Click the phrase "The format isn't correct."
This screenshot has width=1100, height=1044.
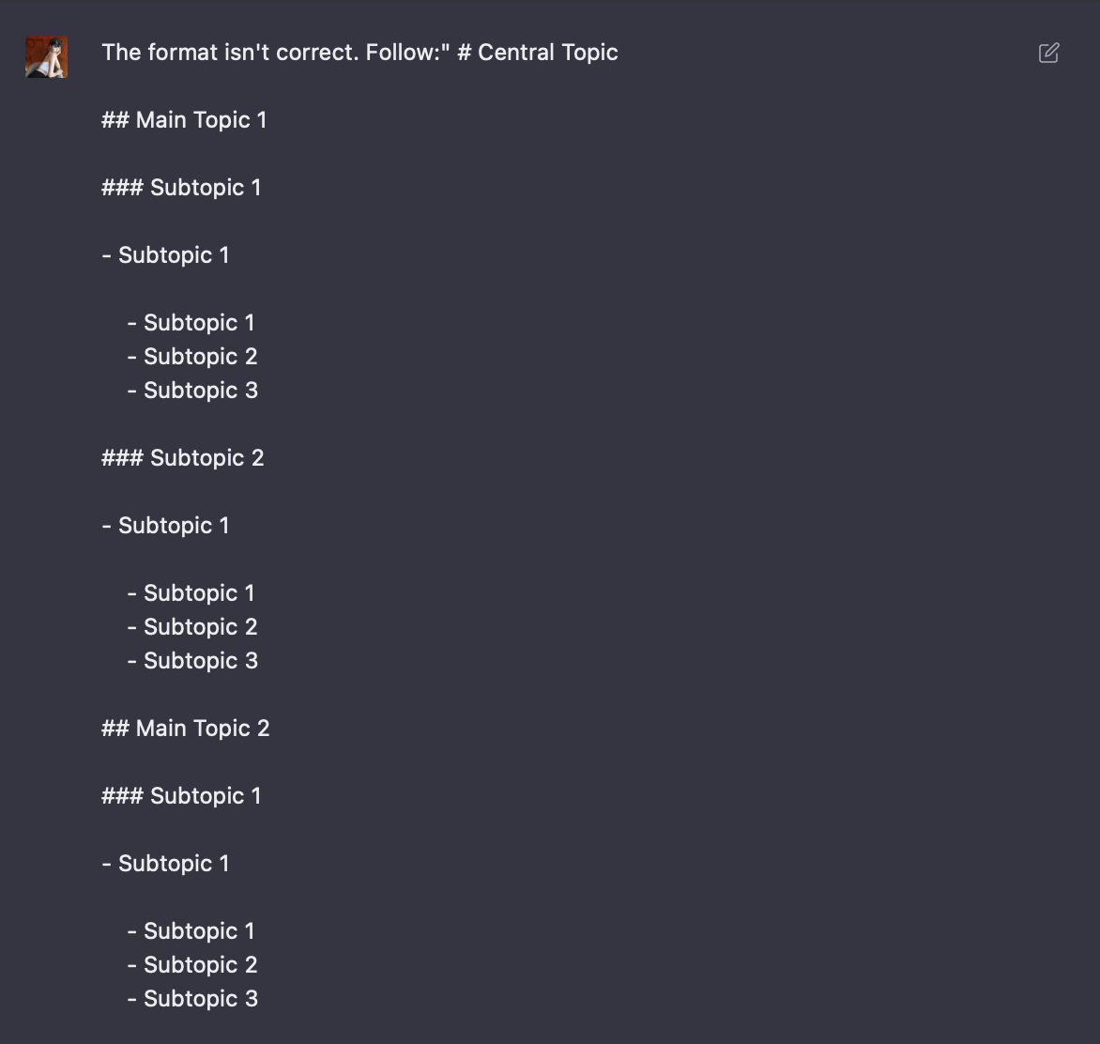click(231, 53)
